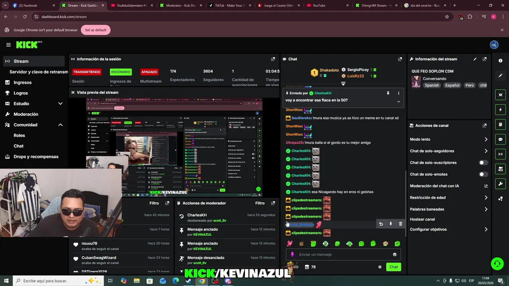Click Set as default button
Image resolution: width=509 pixels, height=286 pixels.
tap(95, 30)
